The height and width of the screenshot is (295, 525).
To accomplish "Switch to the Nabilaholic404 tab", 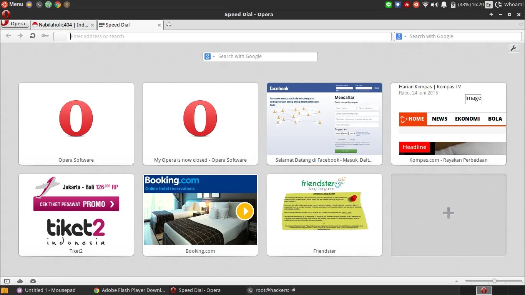I will tap(63, 25).
